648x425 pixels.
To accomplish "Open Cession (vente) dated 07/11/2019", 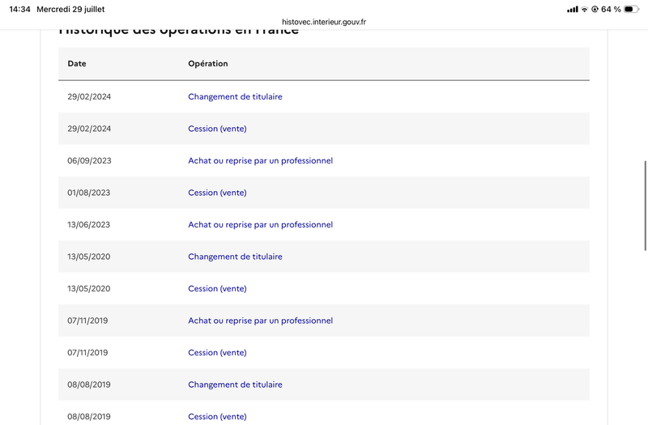I will (x=217, y=353).
